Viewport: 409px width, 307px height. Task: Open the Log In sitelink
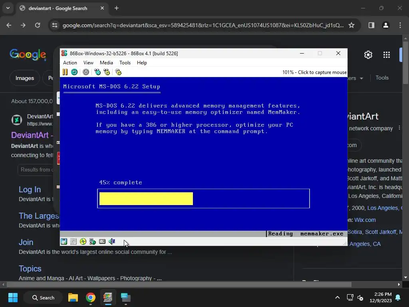pos(30,189)
